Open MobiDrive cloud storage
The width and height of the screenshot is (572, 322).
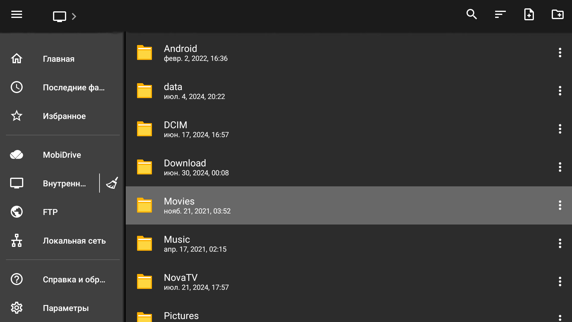coord(63,155)
